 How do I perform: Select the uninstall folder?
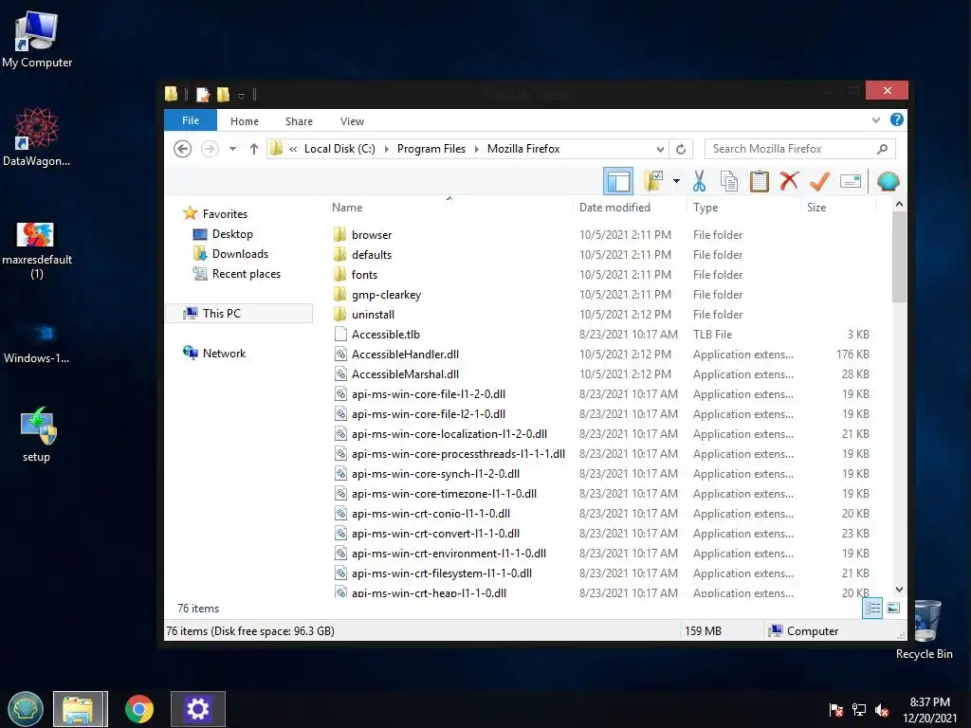373,315
